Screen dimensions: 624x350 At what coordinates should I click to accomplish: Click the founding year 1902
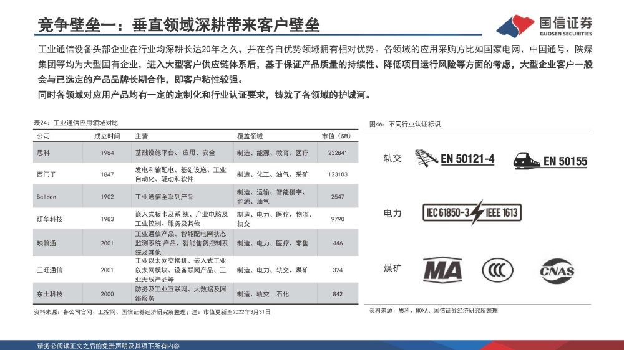coord(107,197)
